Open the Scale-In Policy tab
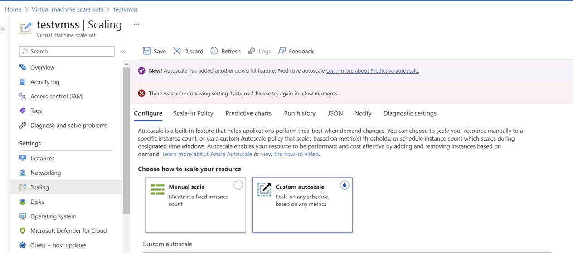 [x=193, y=113]
